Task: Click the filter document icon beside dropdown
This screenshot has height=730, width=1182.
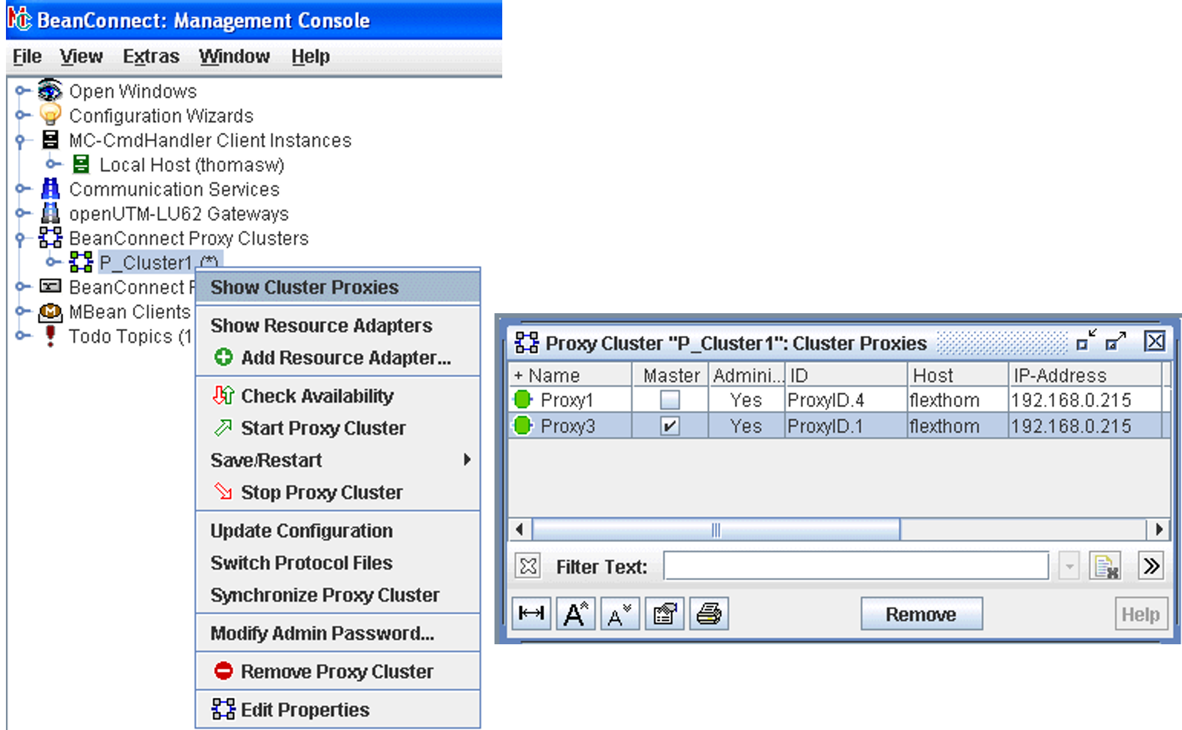Action: pos(1106,566)
